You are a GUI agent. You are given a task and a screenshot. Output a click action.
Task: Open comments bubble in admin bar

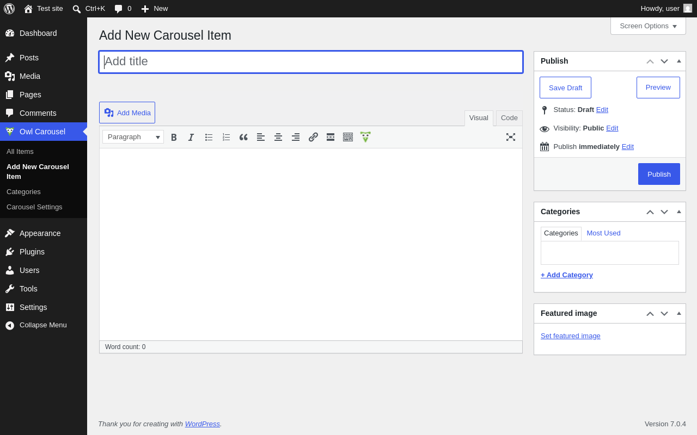pyautogui.click(x=123, y=9)
